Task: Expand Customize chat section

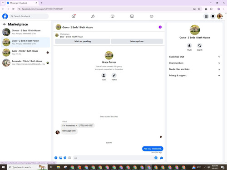Action: [194, 57]
